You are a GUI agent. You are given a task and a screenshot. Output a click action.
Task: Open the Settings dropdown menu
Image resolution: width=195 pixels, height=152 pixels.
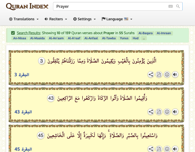click(x=85, y=19)
